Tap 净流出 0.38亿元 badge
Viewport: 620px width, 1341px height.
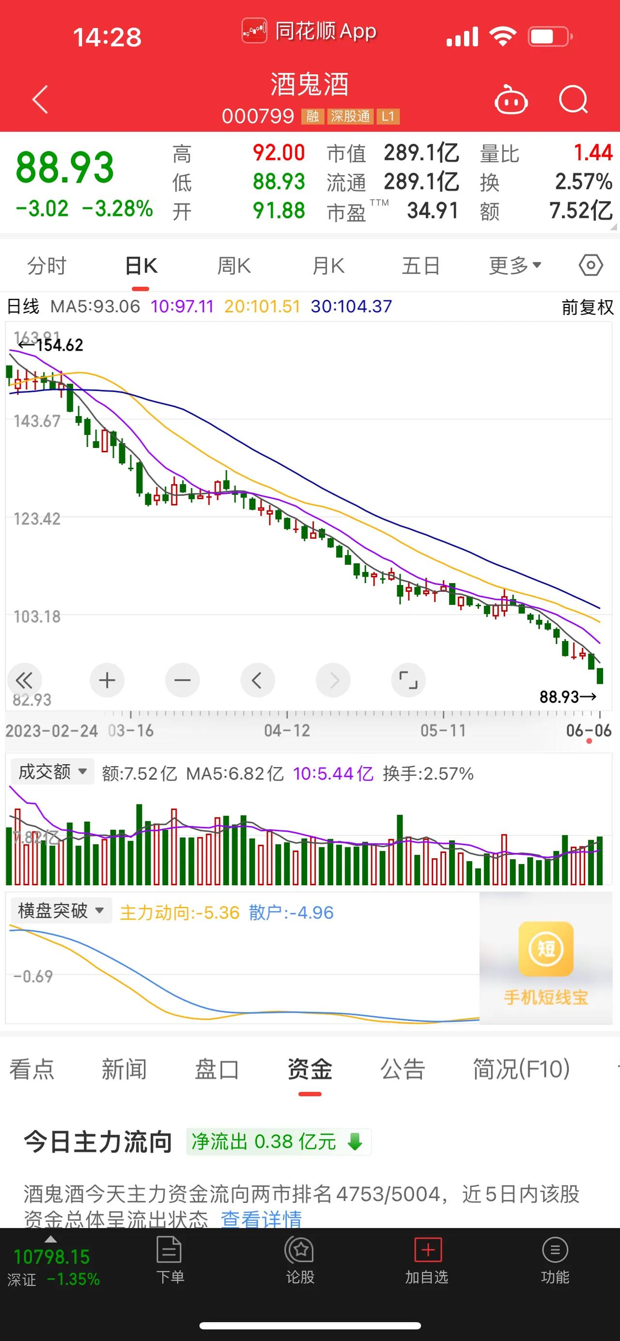(x=279, y=1141)
